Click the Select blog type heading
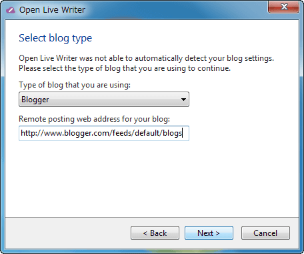304x254 pixels. 55,38
